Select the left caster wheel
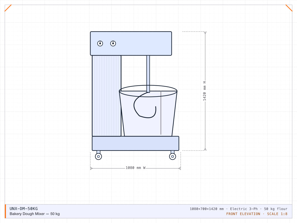The width and height of the screenshot is (297, 223). (x=99, y=157)
